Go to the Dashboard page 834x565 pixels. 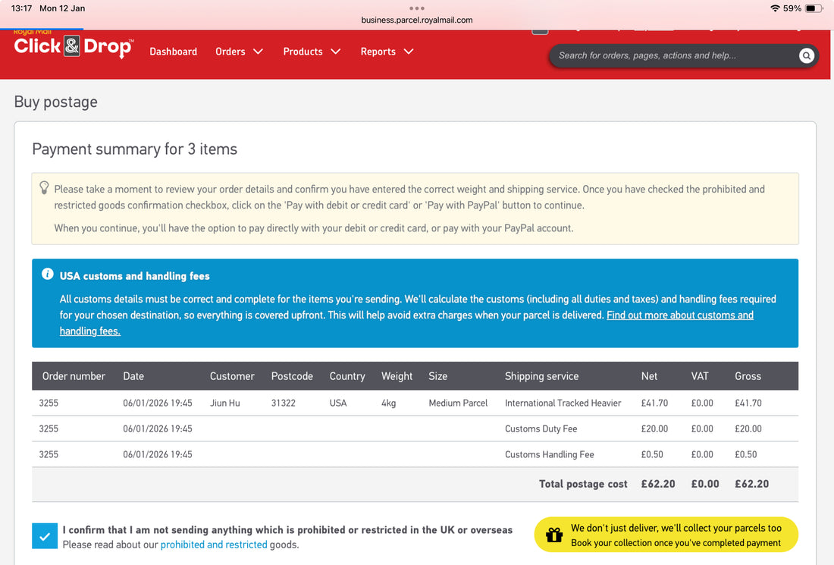[x=173, y=52]
